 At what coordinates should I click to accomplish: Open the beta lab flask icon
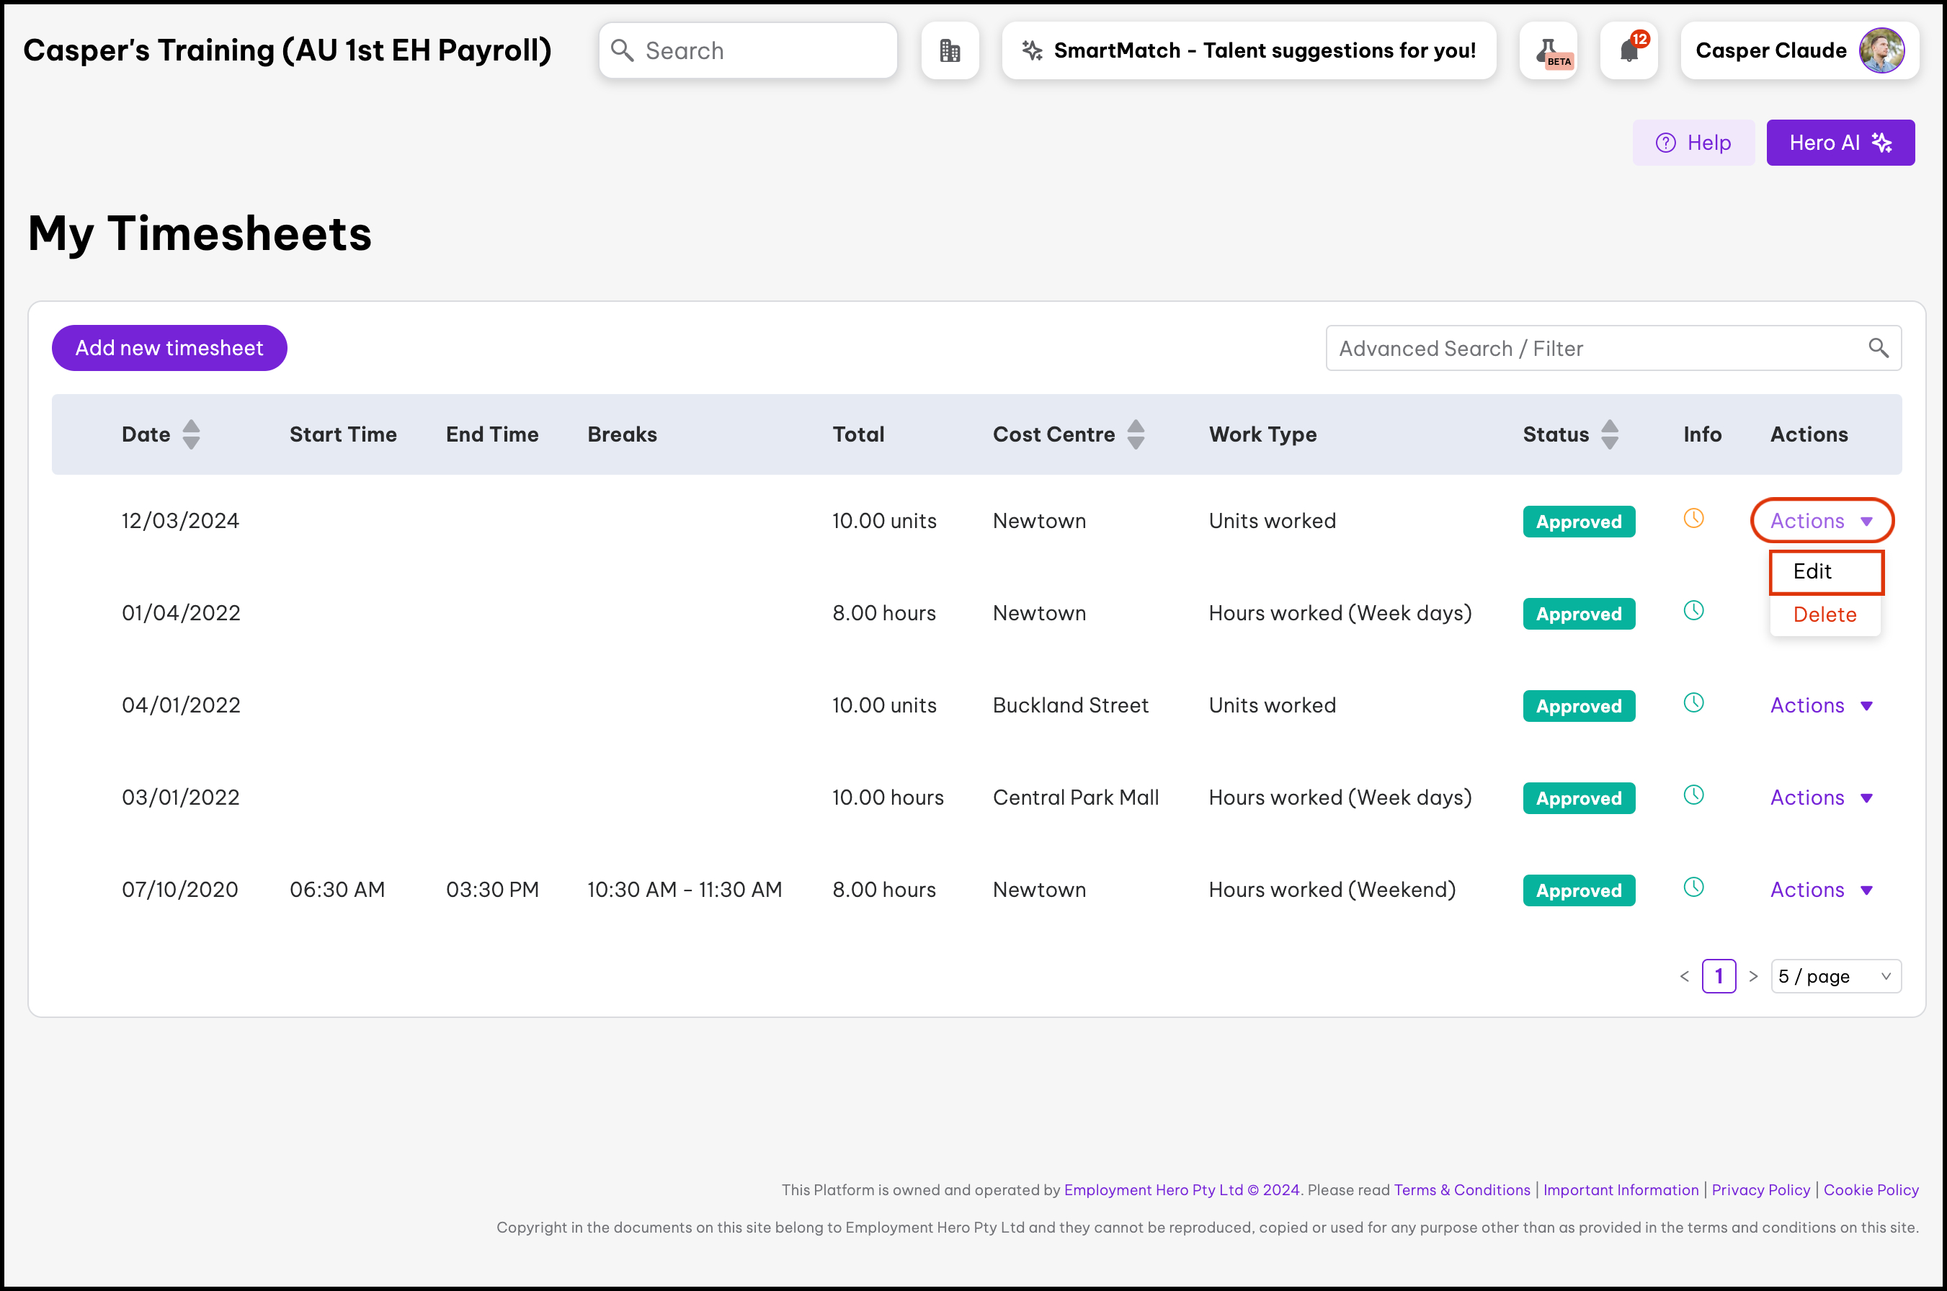point(1548,51)
